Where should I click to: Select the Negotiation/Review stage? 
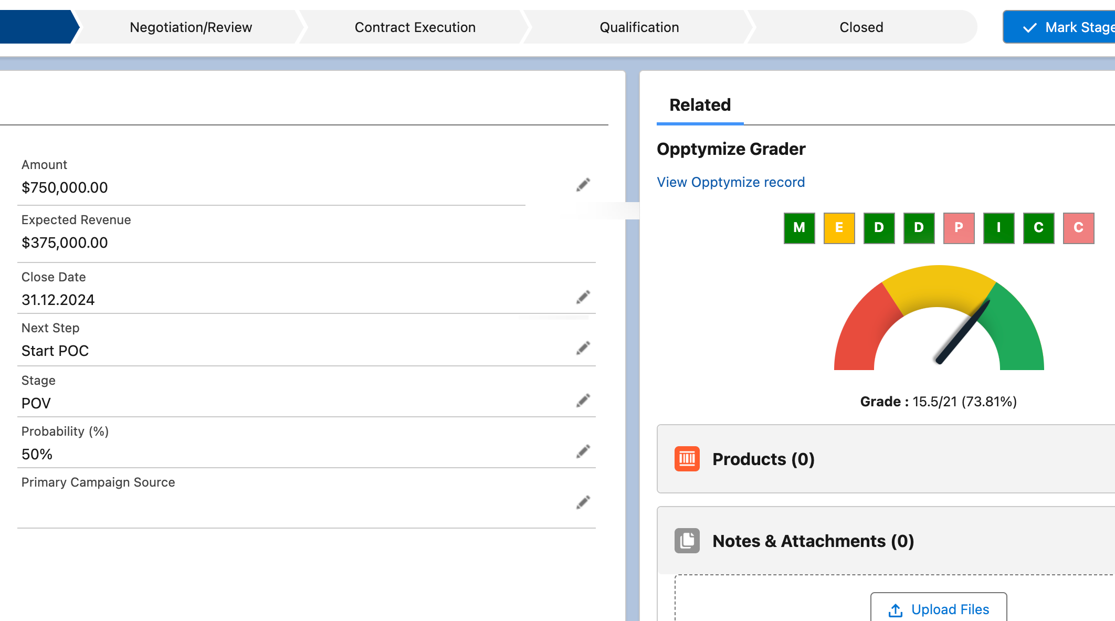click(x=191, y=27)
